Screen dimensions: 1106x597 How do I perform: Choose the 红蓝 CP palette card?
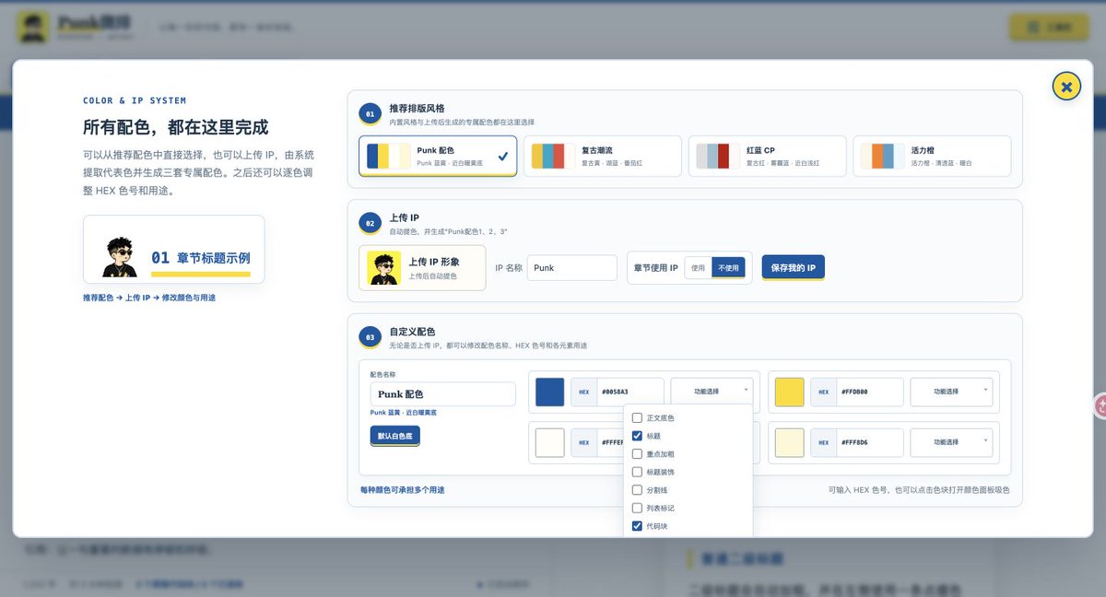click(x=767, y=157)
